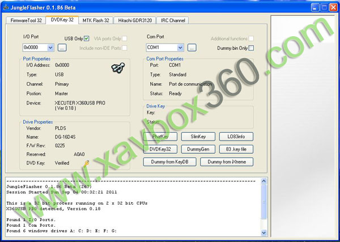Click the Position Master value
The height and width of the screenshot is (242, 340).
(61, 94)
